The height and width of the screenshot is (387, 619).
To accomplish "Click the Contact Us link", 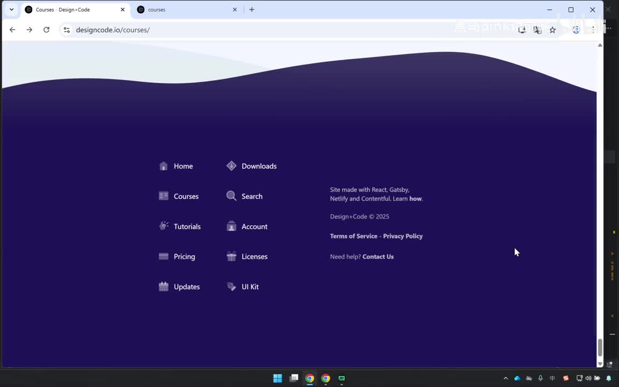I will point(378,257).
